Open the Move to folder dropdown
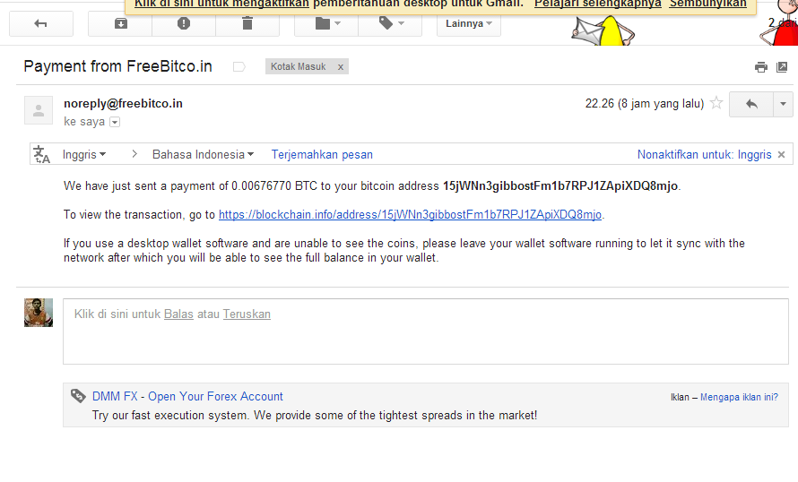Viewport: 798px width, 482px height. [326, 23]
